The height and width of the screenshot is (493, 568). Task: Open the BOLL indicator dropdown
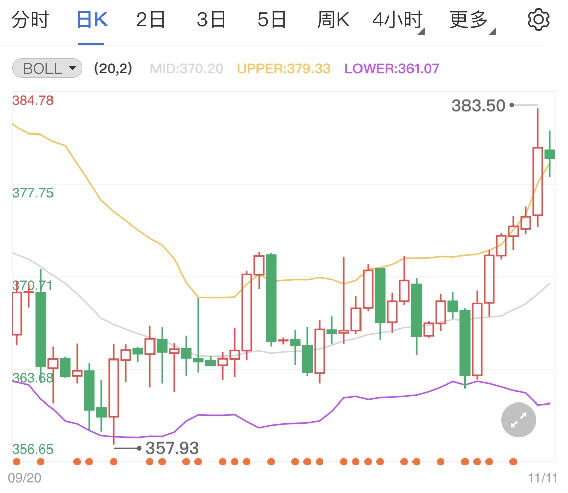[x=47, y=68]
